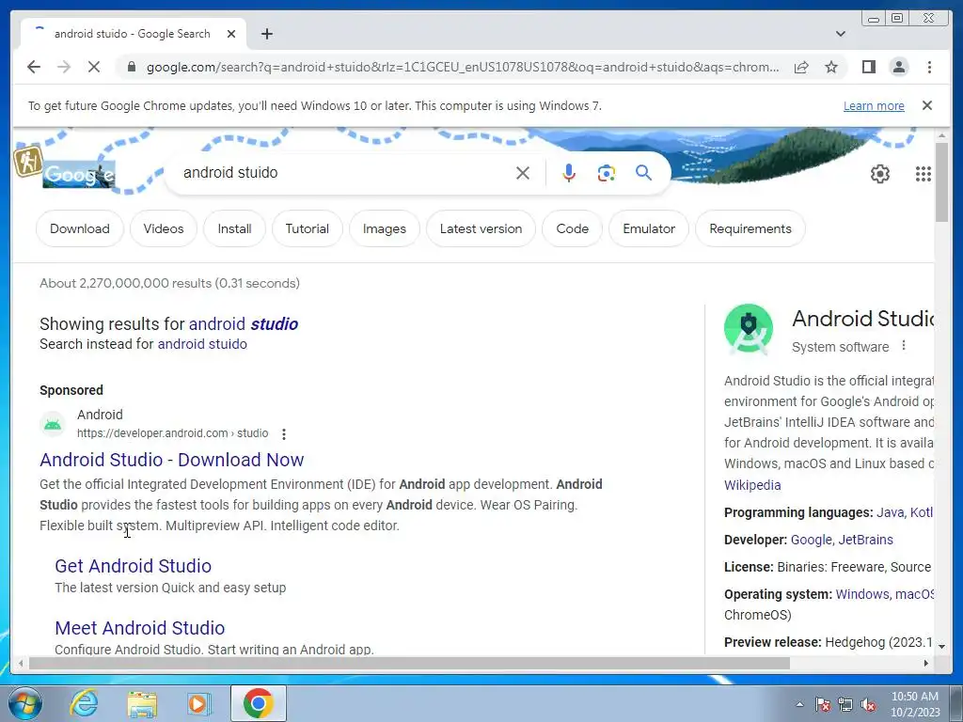Open the Wikipedia link in knowledge panel
This screenshot has width=963, height=722.
(752, 485)
